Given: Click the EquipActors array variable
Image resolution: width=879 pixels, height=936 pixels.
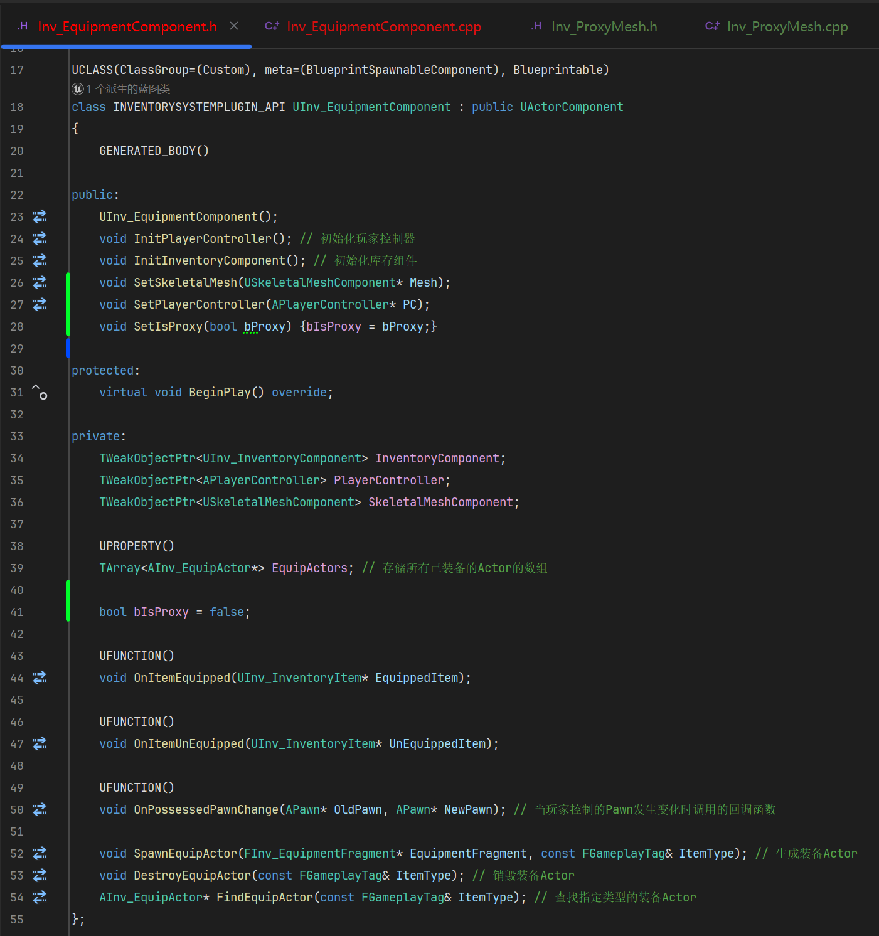Looking at the screenshot, I should 309,568.
